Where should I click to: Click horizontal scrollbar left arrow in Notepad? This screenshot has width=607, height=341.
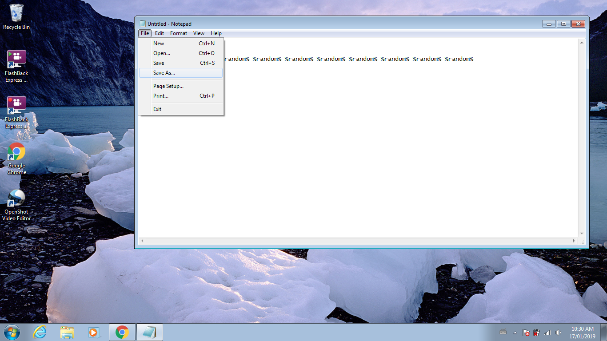coord(142,241)
